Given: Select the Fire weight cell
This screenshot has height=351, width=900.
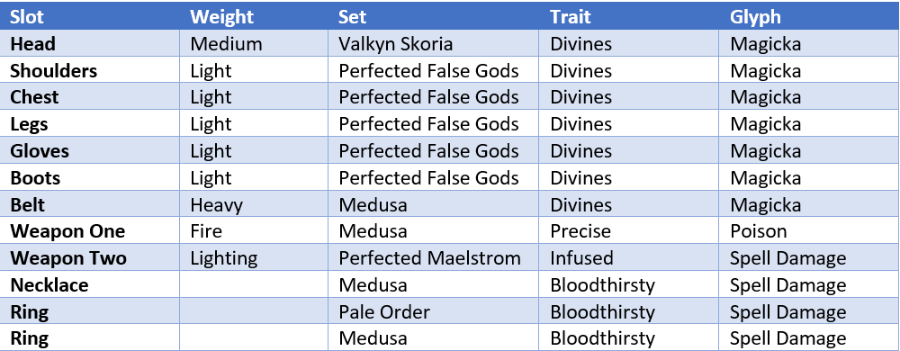Looking at the screenshot, I should click(x=206, y=231).
